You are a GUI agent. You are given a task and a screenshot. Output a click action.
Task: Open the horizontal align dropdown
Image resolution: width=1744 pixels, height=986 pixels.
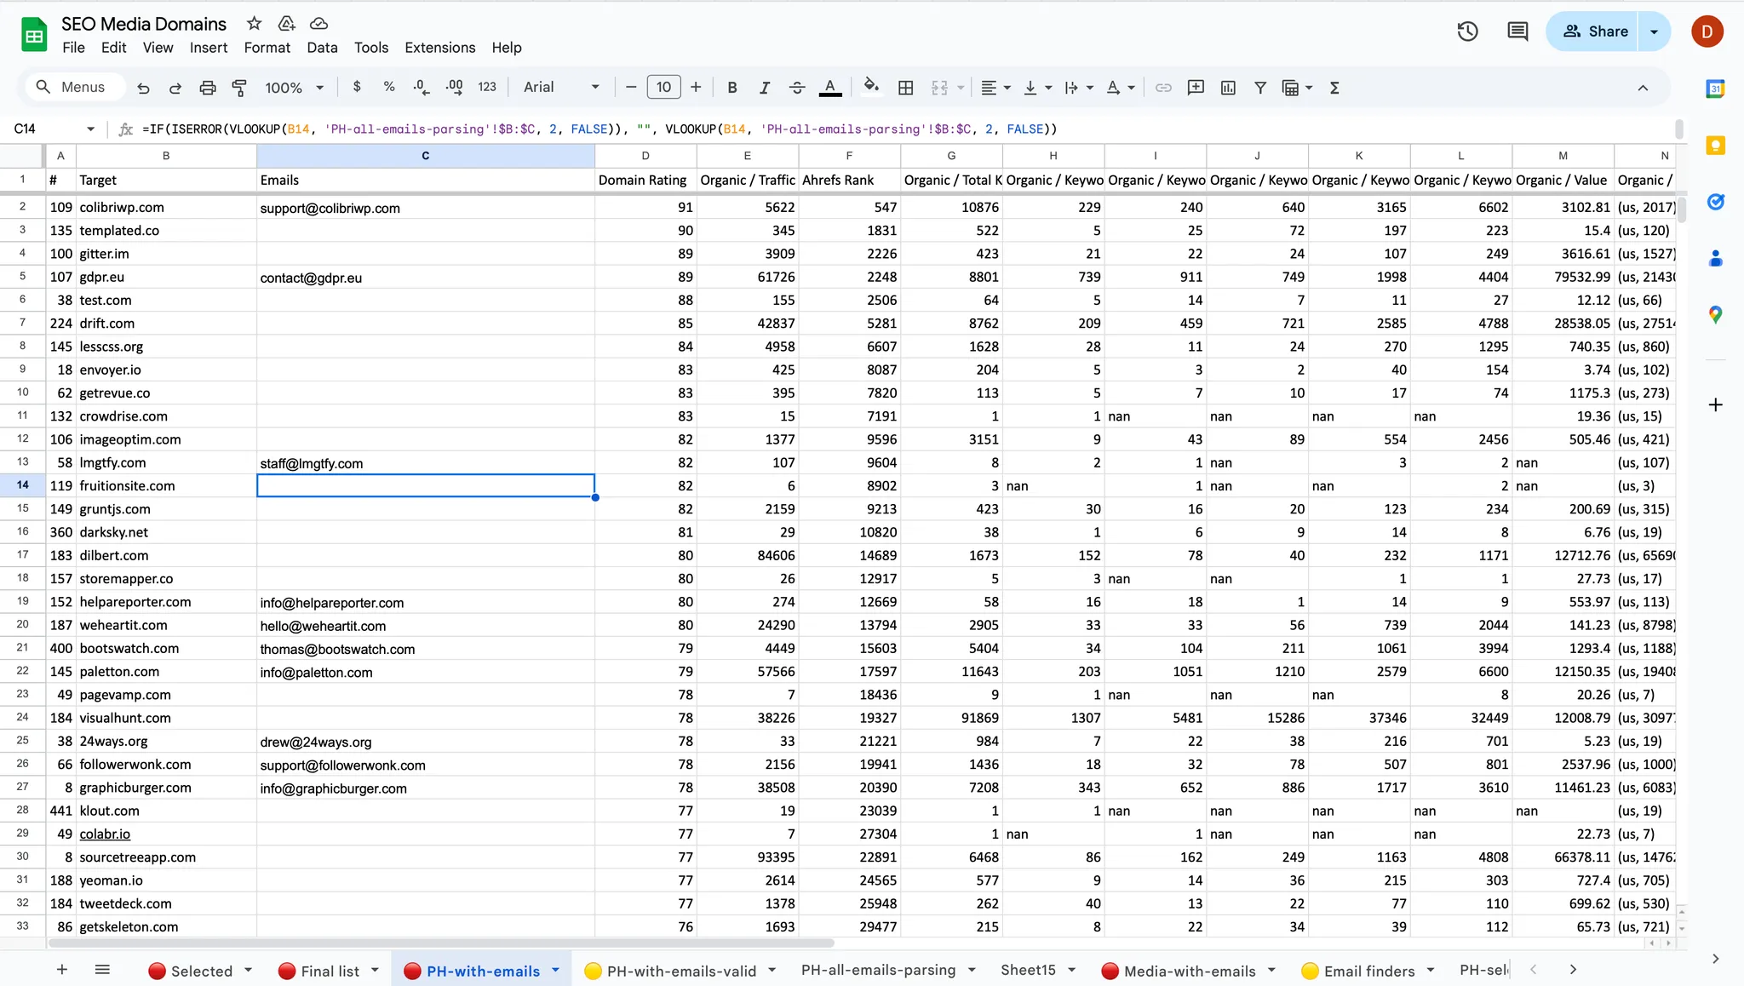pyautogui.click(x=995, y=87)
